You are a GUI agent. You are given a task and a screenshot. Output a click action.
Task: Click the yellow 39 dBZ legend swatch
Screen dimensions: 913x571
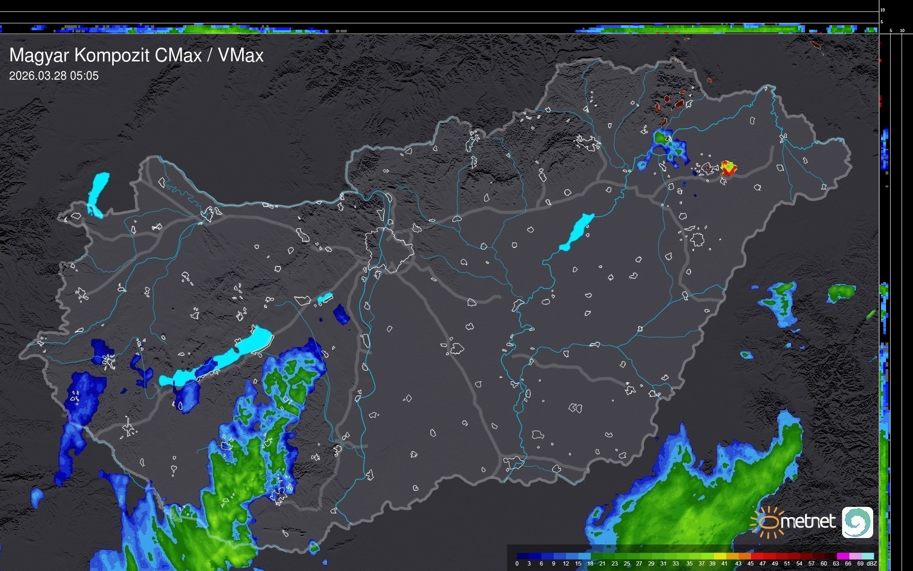[x=720, y=556]
